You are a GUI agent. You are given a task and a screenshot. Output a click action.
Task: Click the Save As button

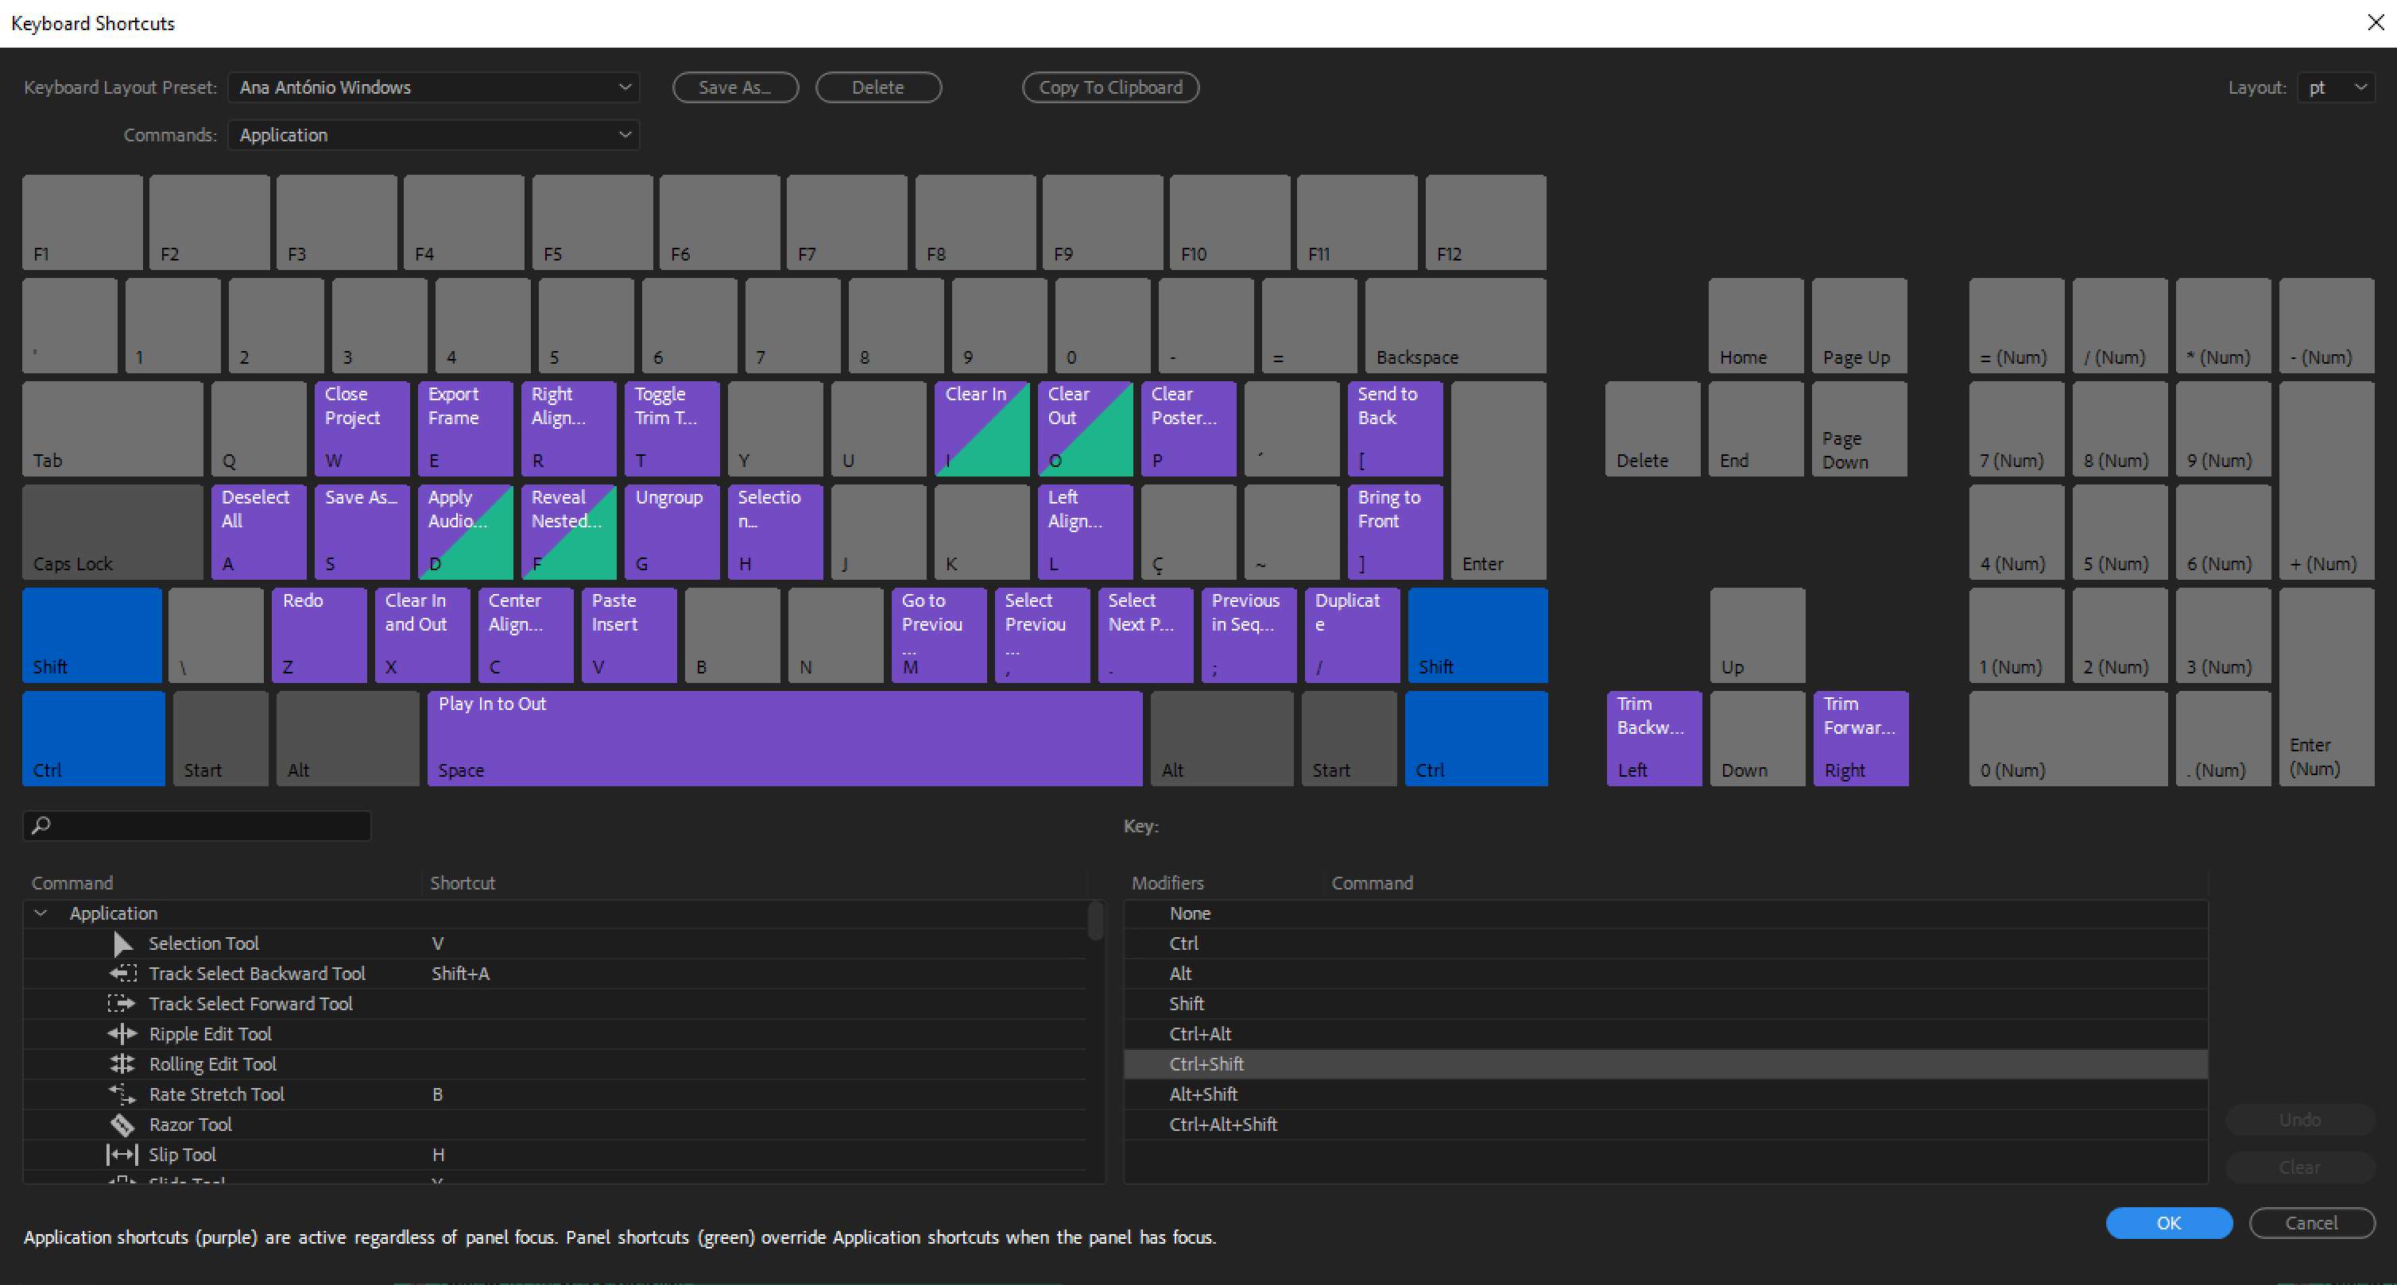[735, 87]
